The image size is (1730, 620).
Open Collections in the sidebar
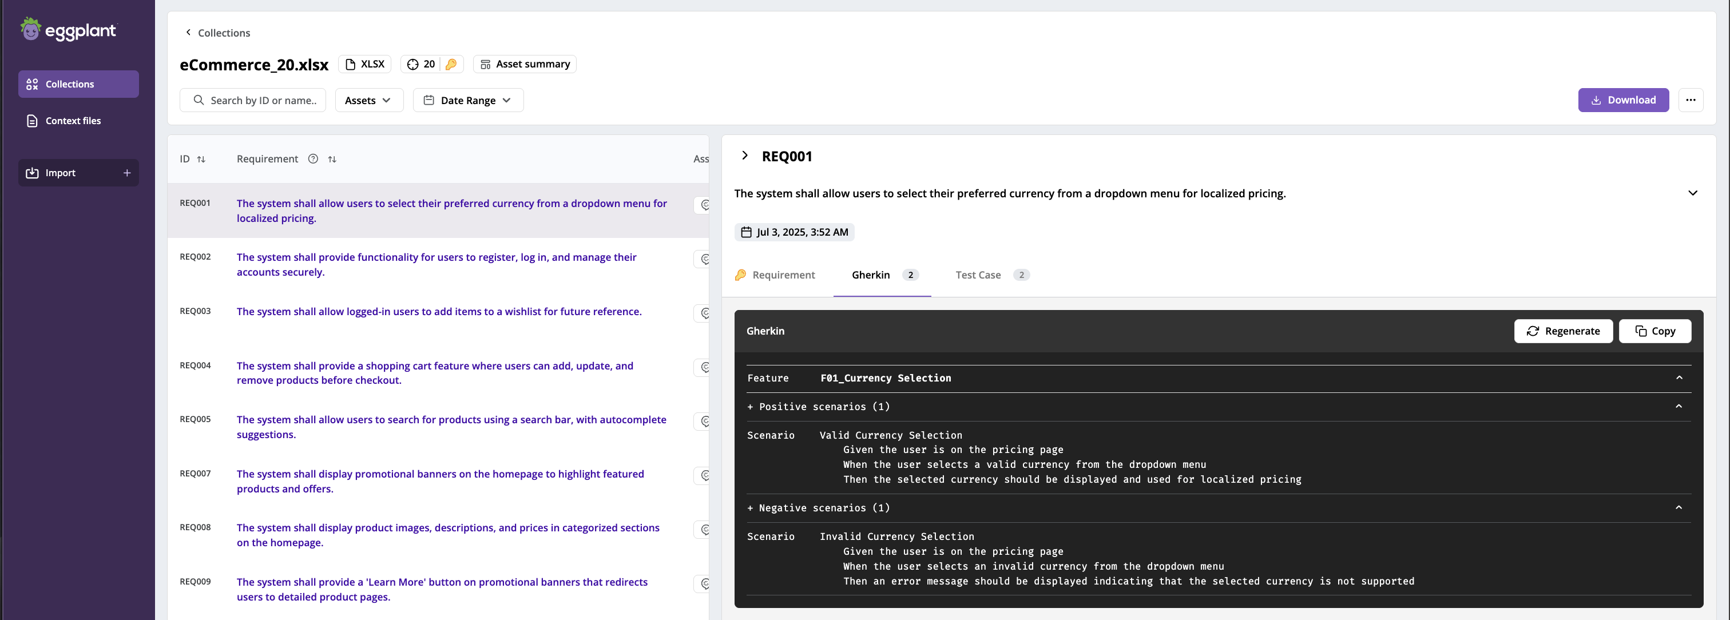pyautogui.click(x=78, y=84)
